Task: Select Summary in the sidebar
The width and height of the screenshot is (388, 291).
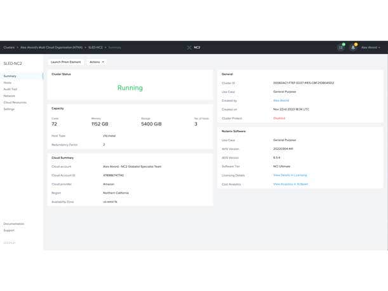Action: pyautogui.click(x=10, y=76)
